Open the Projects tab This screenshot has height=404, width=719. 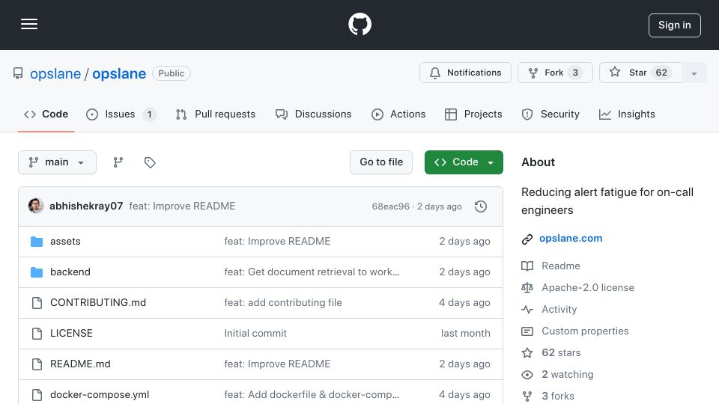[473, 114]
